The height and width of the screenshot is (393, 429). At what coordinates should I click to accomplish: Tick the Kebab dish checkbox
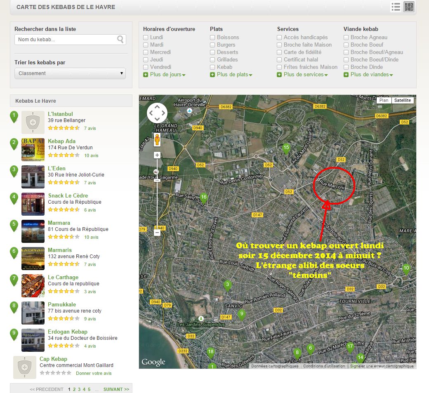point(212,67)
